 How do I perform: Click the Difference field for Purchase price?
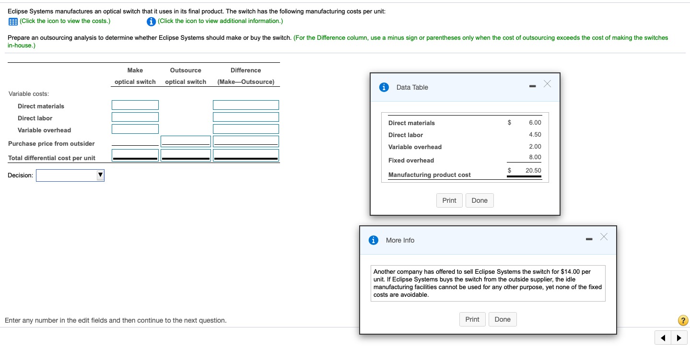click(x=246, y=141)
